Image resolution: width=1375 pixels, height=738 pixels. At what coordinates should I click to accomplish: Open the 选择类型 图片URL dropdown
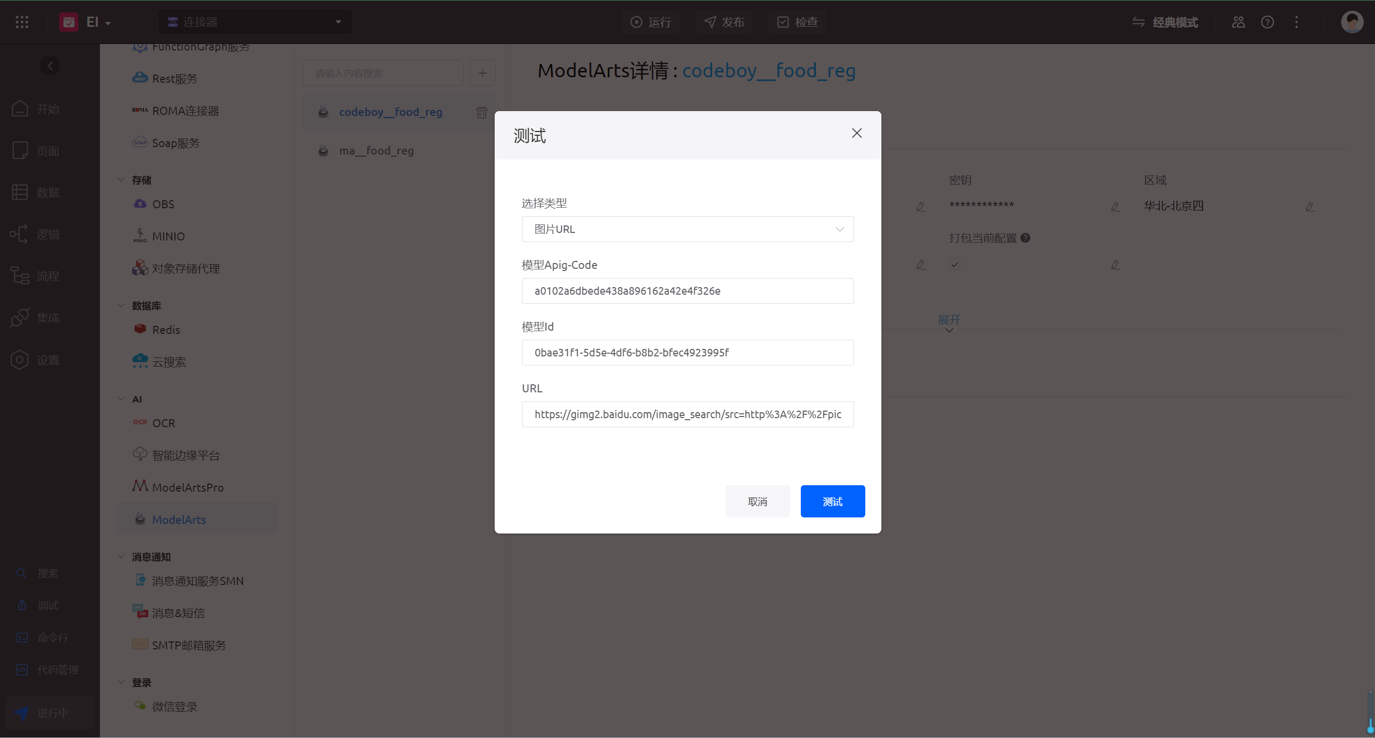click(687, 229)
